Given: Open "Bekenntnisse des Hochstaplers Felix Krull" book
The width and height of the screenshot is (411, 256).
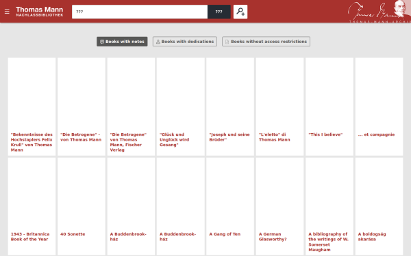Looking at the screenshot, I should coord(32,142).
